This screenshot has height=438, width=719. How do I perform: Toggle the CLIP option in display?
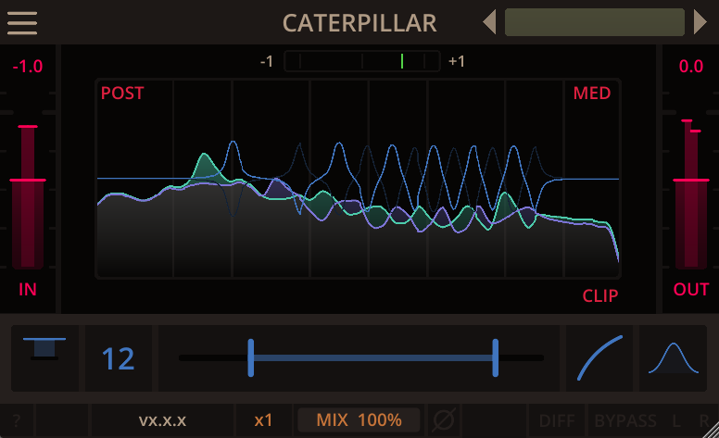pyautogui.click(x=599, y=296)
